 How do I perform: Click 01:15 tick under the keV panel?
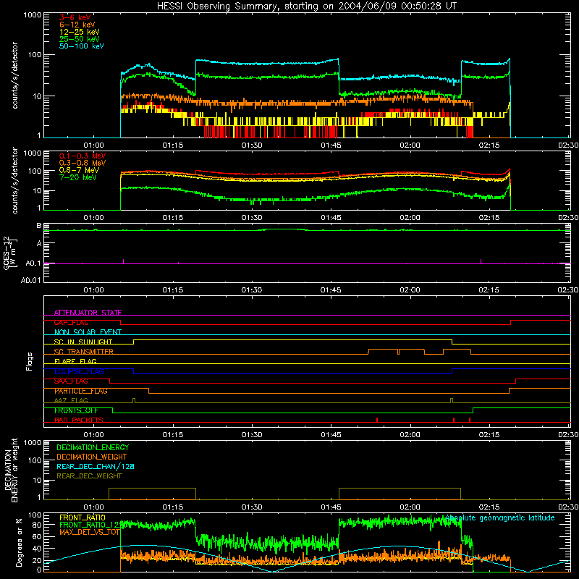pyautogui.click(x=173, y=145)
